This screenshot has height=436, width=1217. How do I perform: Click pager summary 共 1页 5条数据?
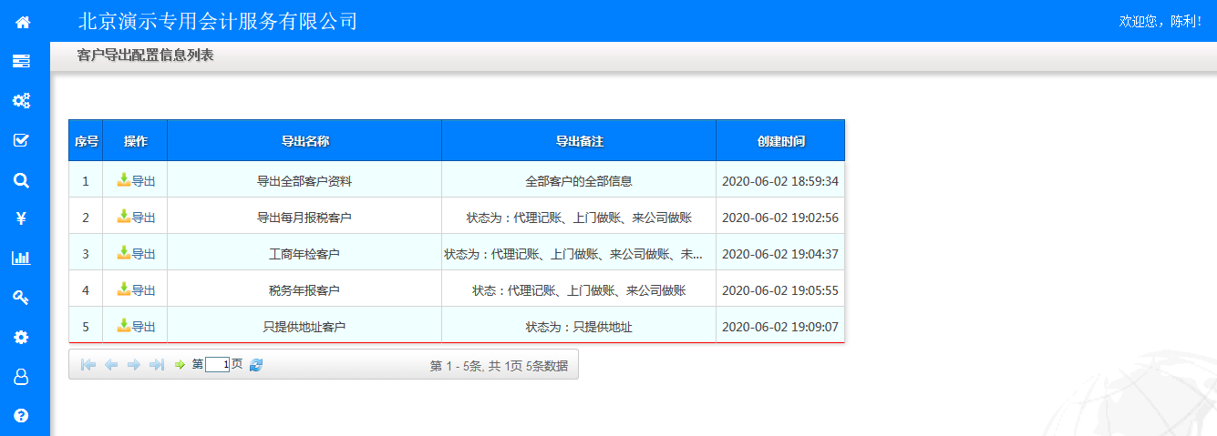point(529,366)
